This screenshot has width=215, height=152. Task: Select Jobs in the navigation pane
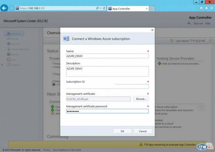(x=13, y=60)
